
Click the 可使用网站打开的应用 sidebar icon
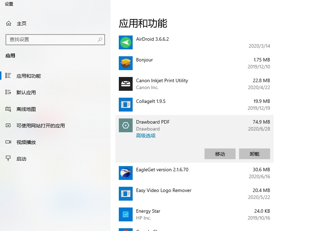point(8,125)
